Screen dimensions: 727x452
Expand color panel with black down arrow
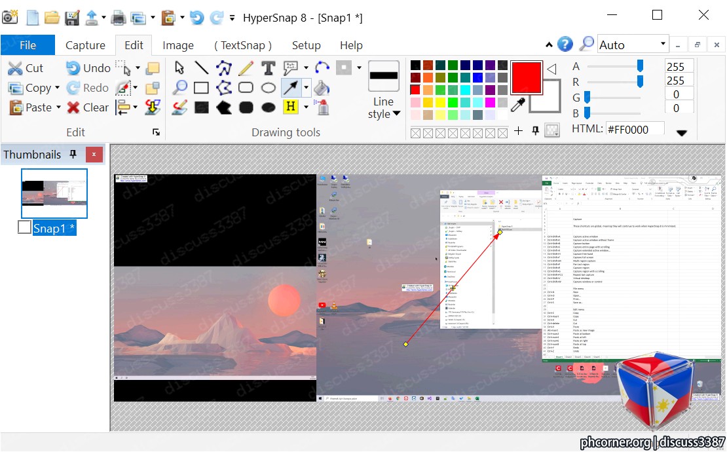pos(681,133)
